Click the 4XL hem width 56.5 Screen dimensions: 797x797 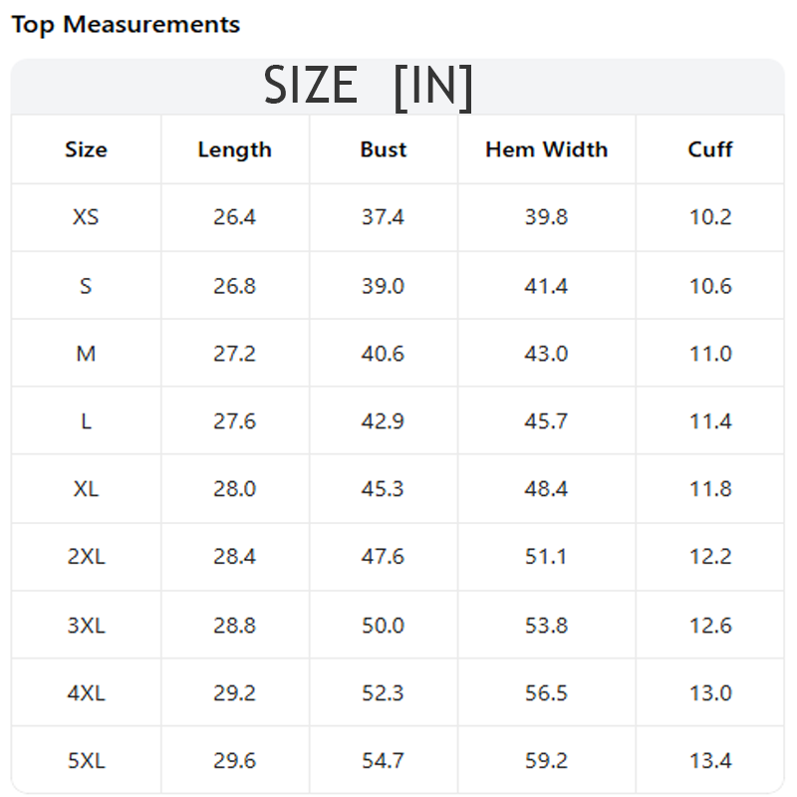point(546,692)
